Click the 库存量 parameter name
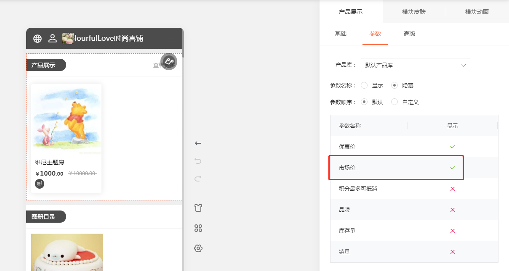The image size is (509, 271). [347, 231]
